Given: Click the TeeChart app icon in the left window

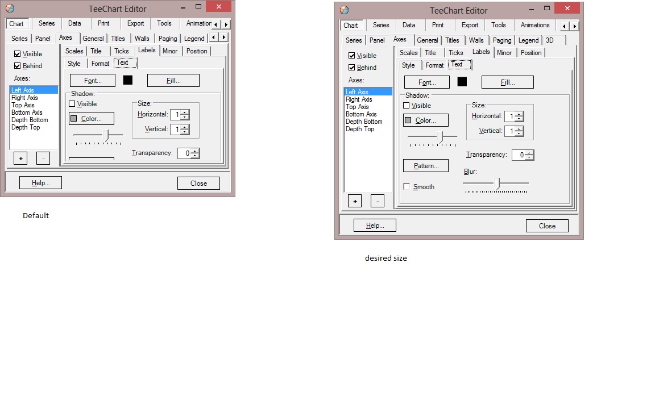Looking at the screenshot, I should [10, 8].
